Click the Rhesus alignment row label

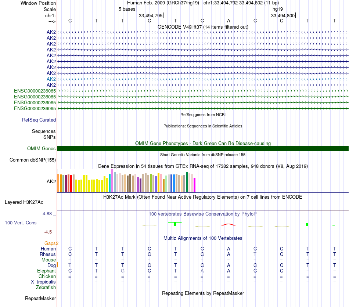[x=48, y=254]
